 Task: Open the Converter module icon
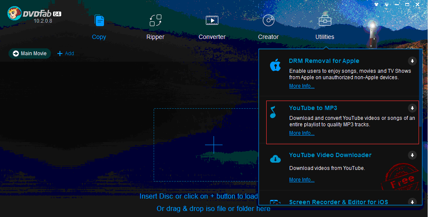[212, 21]
